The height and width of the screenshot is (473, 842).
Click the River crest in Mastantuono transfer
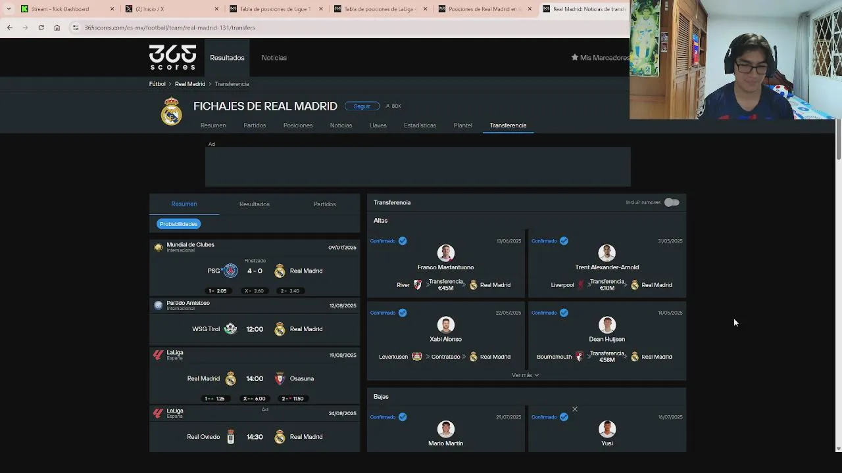[x=417, y=285]
